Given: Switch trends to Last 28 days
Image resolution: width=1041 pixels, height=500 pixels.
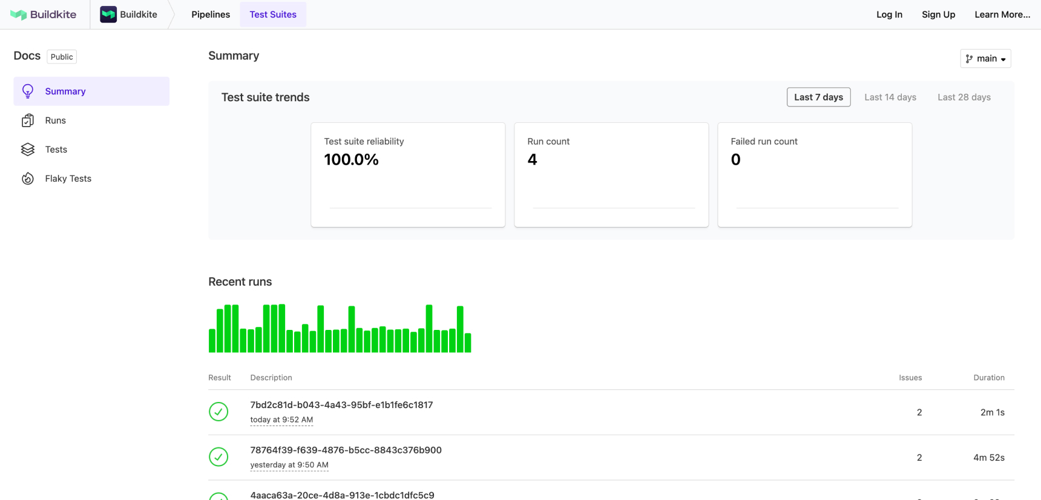Looking at the screenshot, I should coord(964,97).
